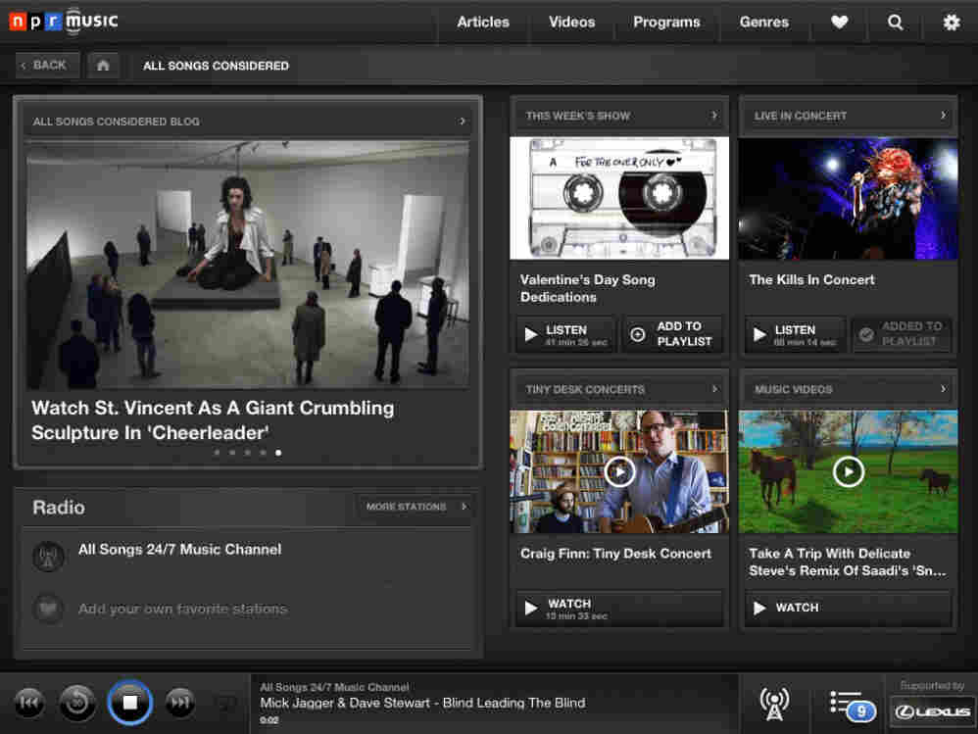The image size is (978, 734).
Task: Toggle Added To Playlist for The Kills
Action: coord(902,334)
